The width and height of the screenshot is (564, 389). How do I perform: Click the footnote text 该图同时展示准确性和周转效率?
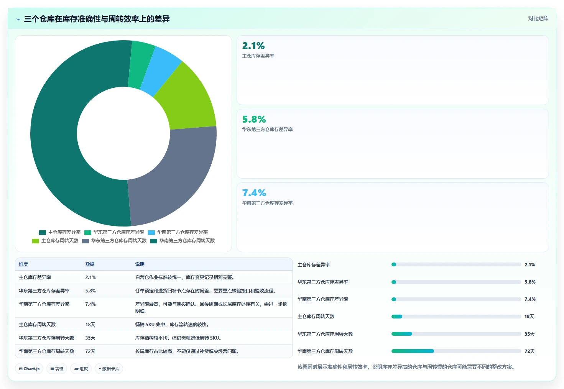tap(406, 367)
